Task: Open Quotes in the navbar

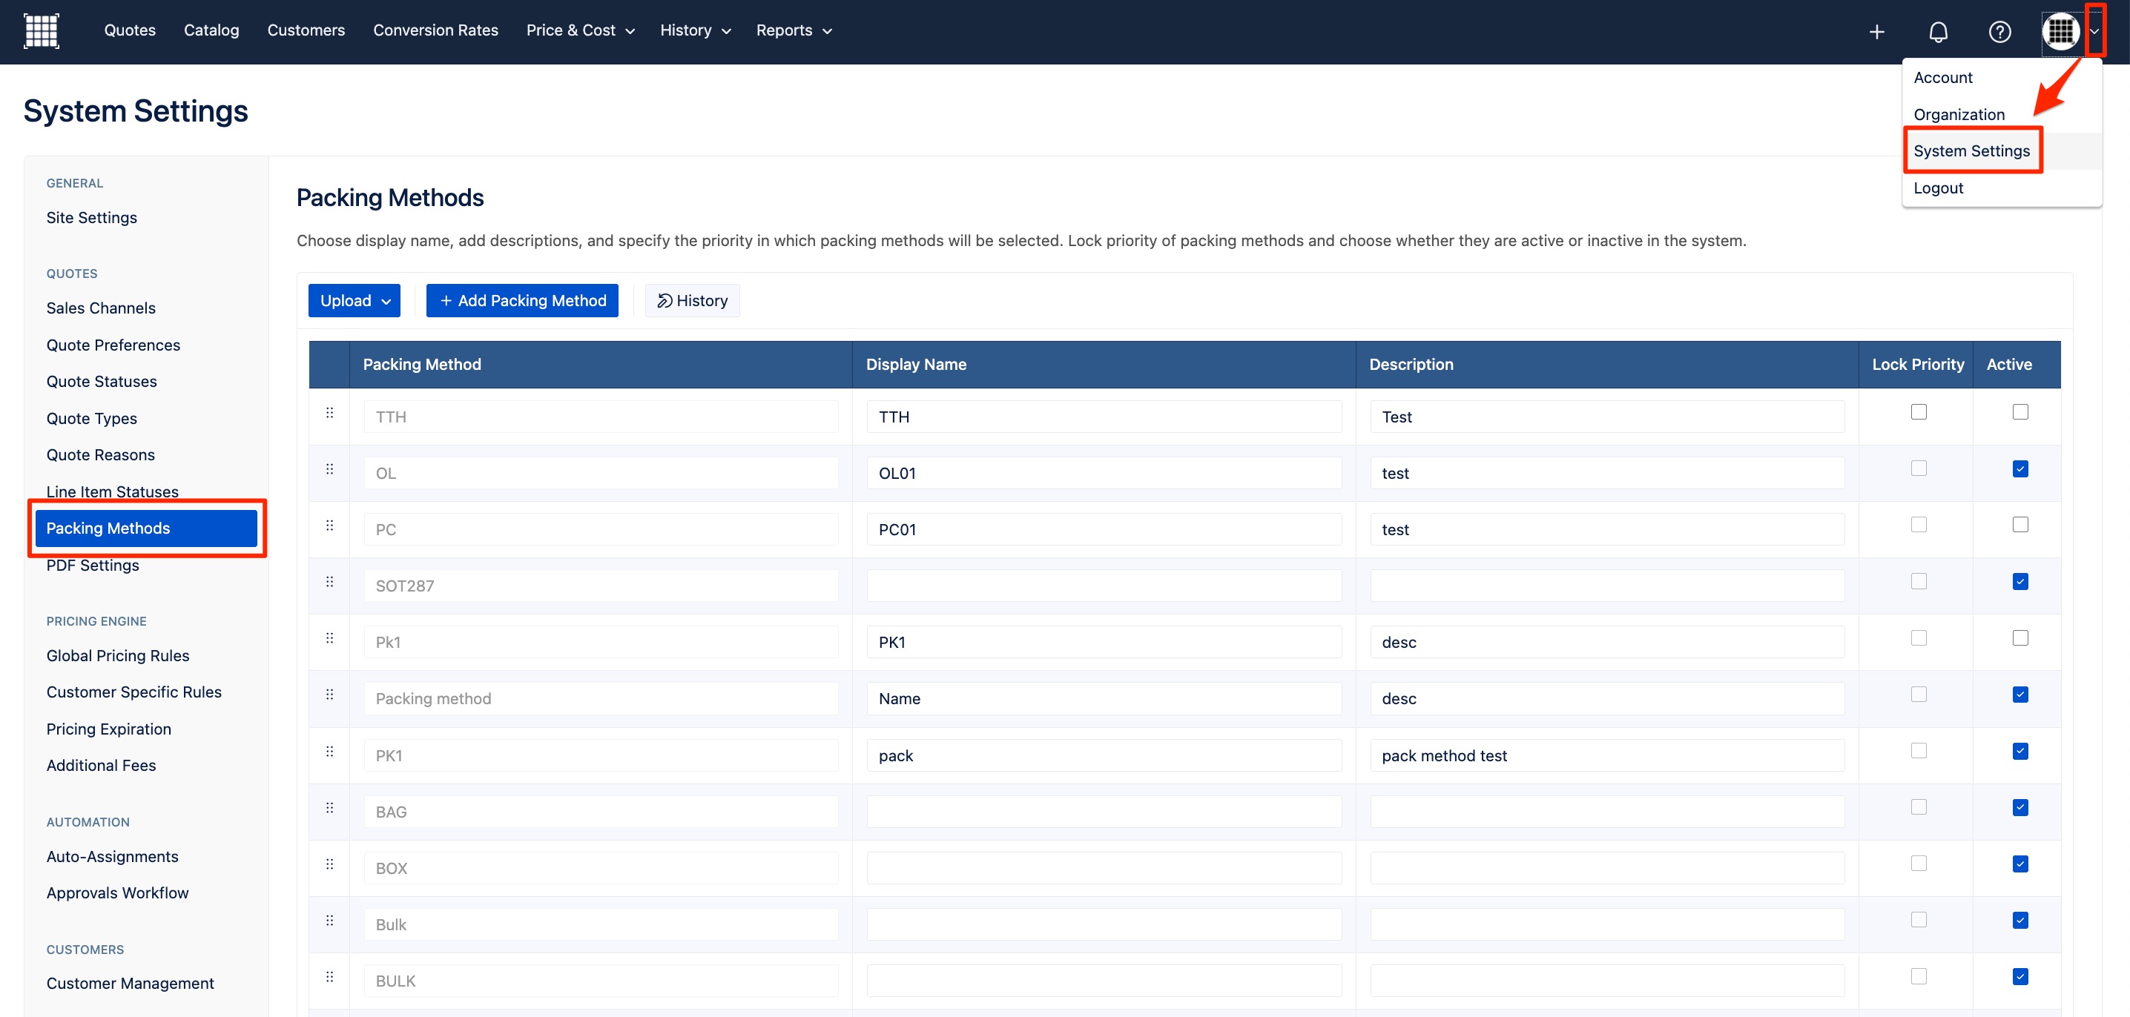Action: (130, 30)
